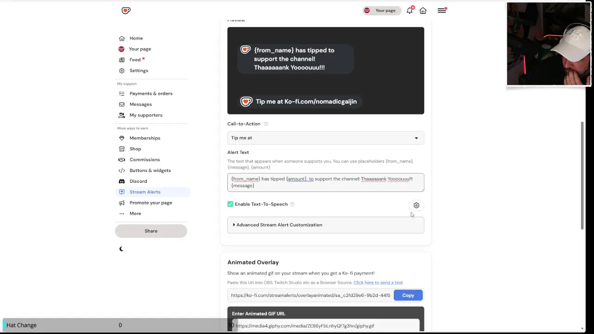Click the Shop label in sidebar
Viewport: 594px width, 334px height.
coord(135,149)
